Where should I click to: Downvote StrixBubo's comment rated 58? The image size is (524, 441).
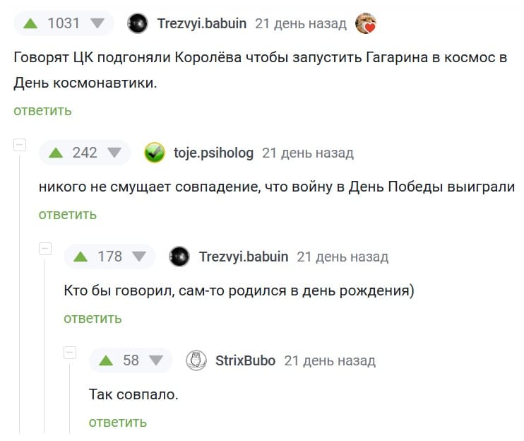coord(156,360)
